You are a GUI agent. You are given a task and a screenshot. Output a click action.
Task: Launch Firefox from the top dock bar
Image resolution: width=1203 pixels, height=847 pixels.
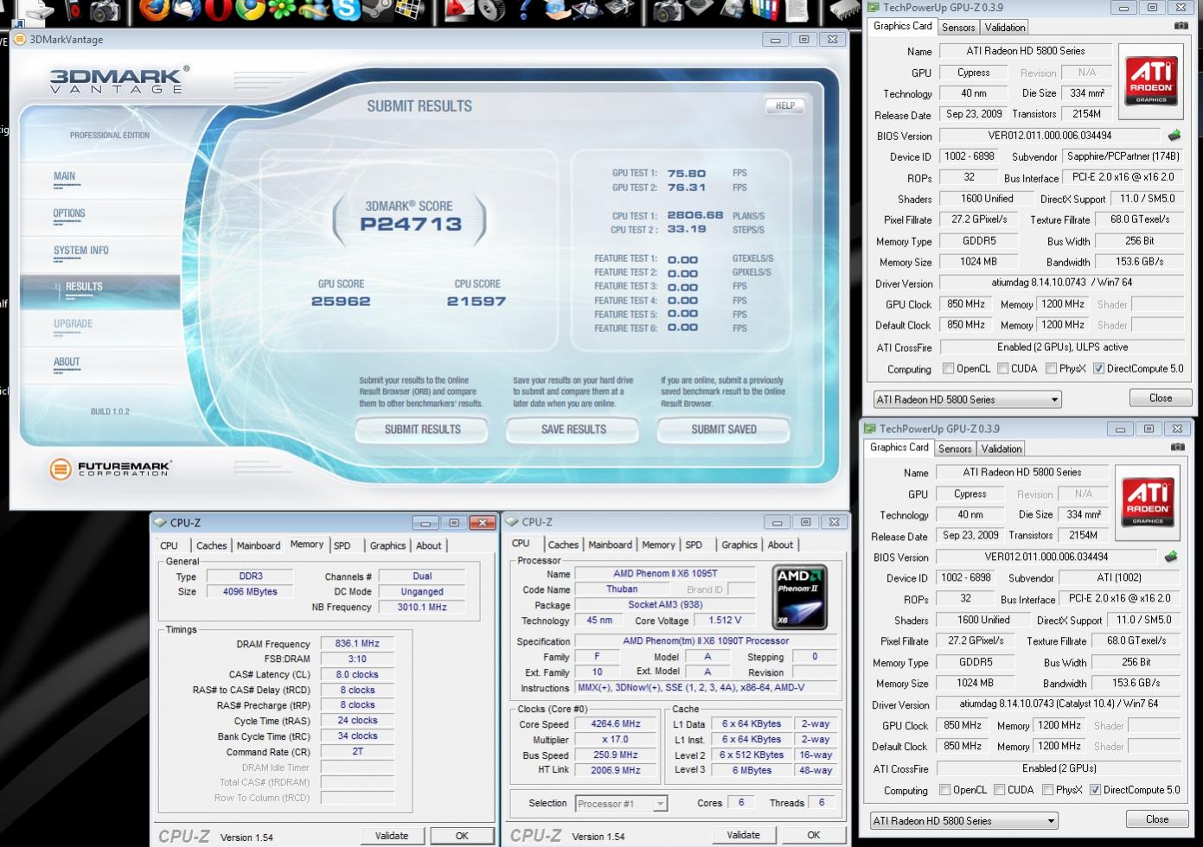[x=155, y=10]
